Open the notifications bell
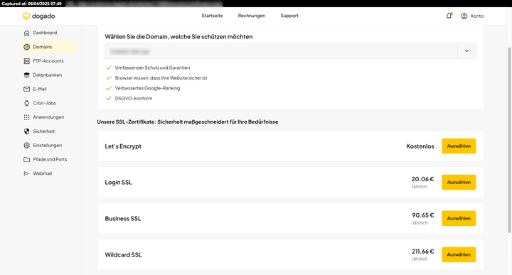 click(449, 16)
